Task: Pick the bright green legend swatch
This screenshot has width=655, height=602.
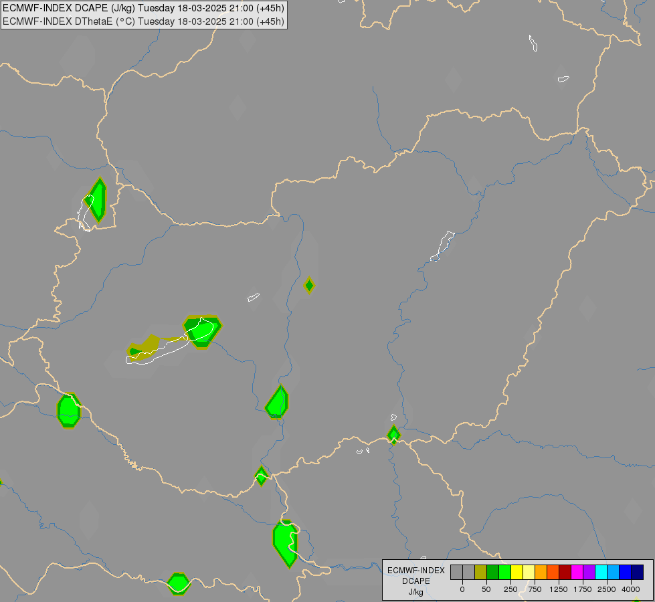Action: 505,572
